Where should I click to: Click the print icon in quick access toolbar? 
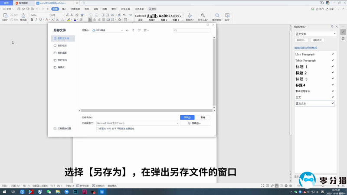28,9
